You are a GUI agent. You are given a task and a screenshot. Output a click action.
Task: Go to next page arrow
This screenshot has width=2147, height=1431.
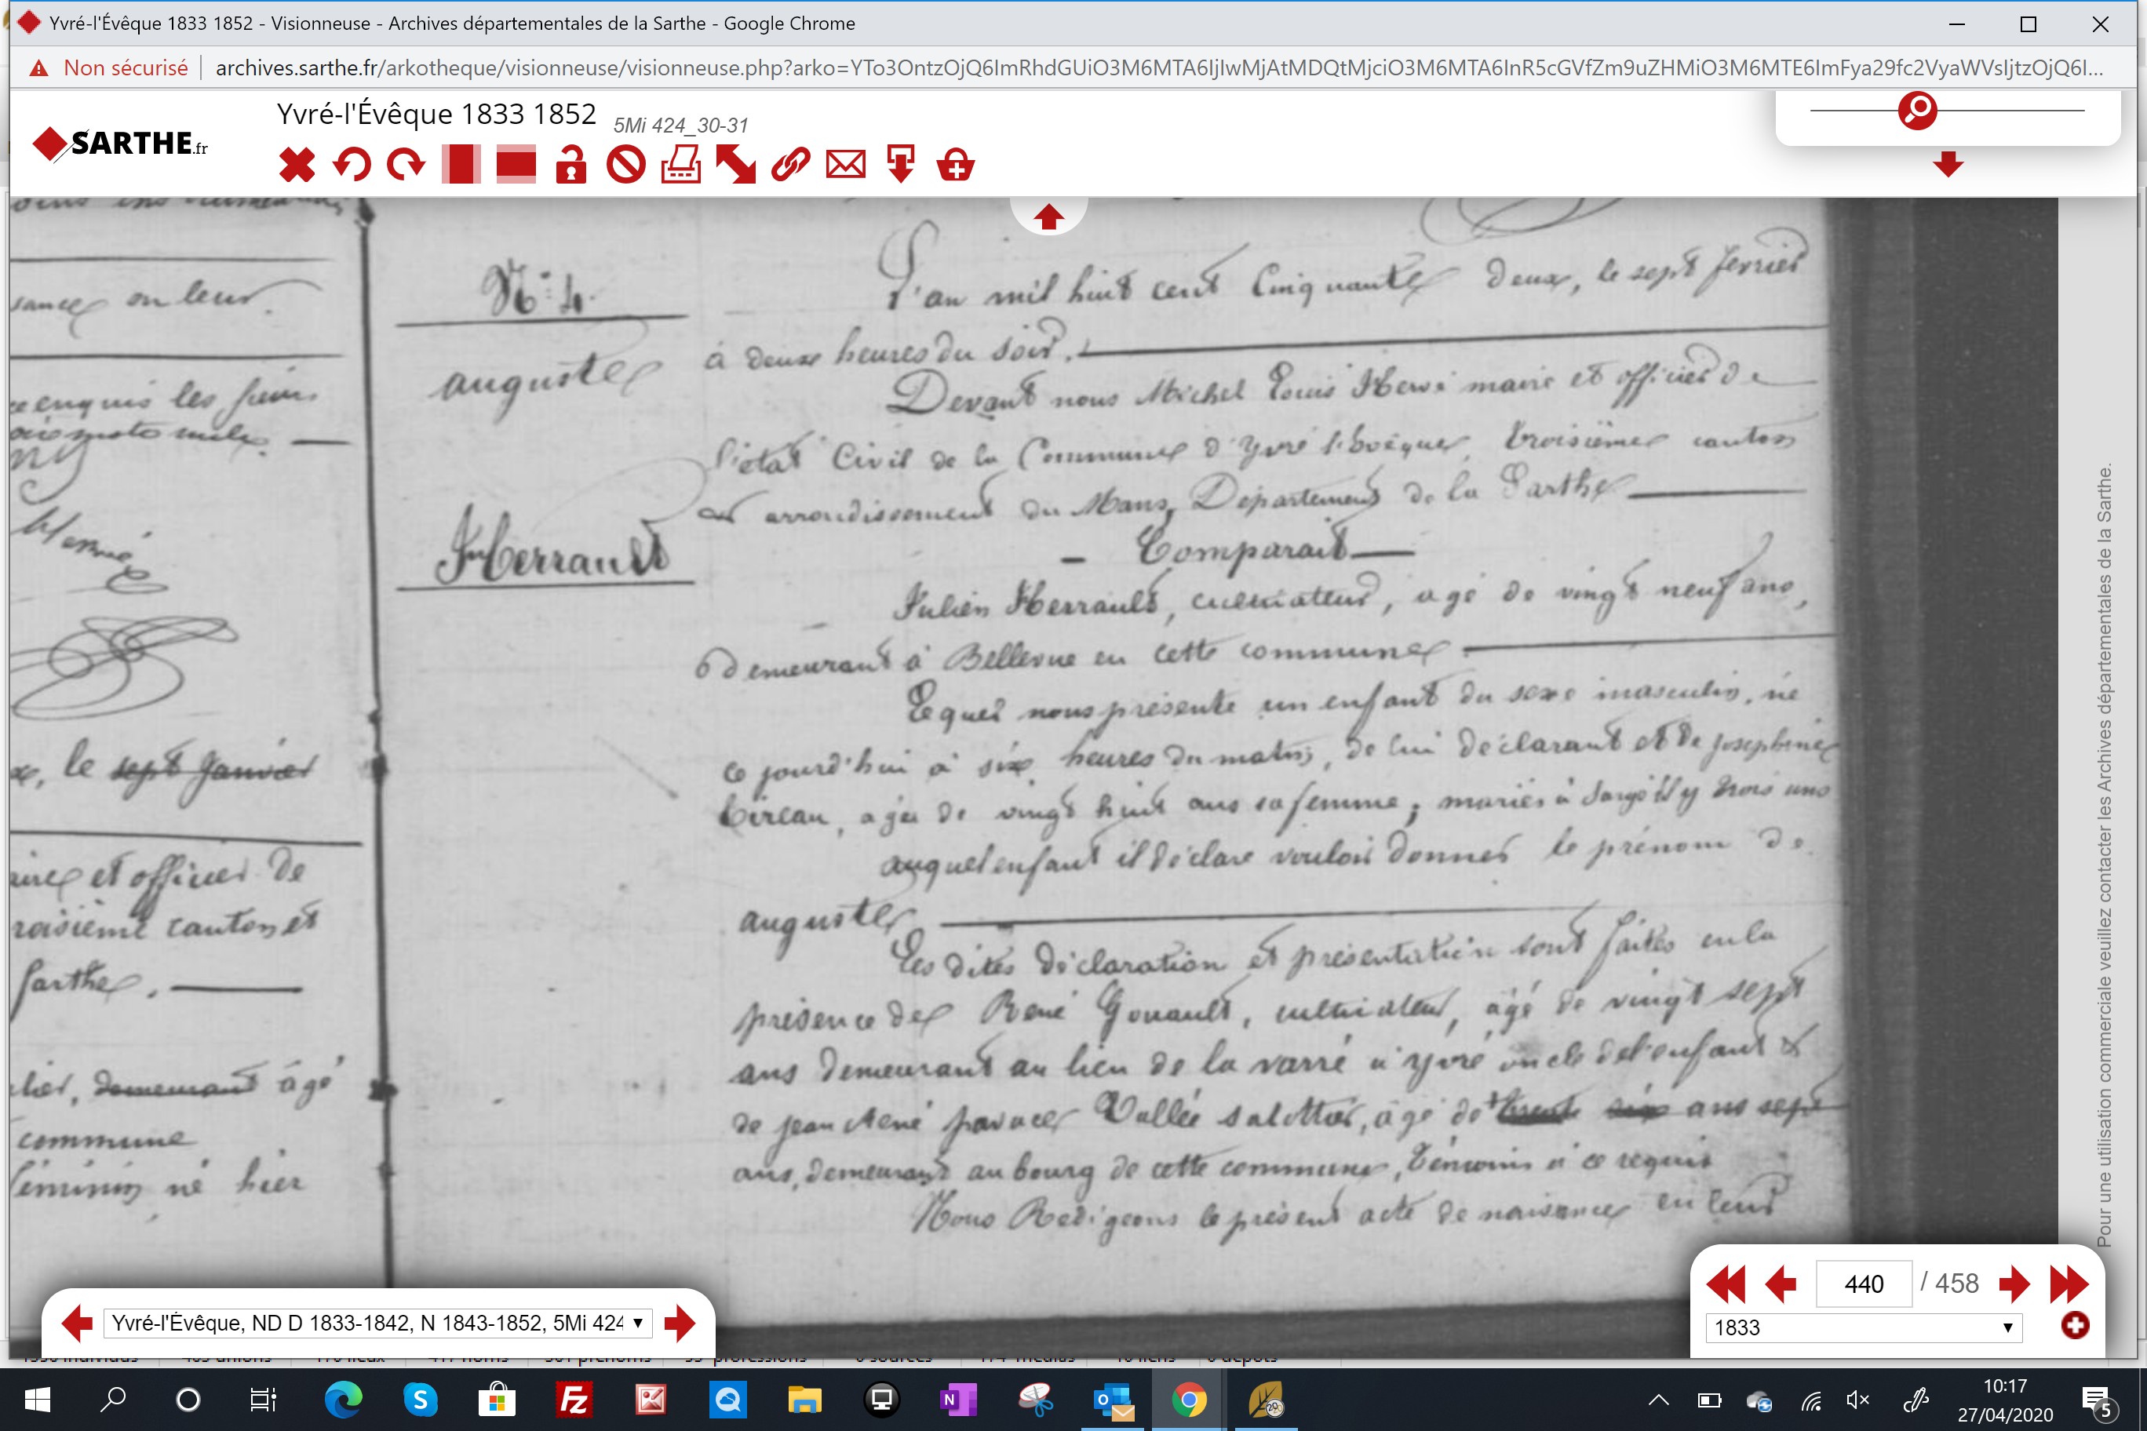(2013, 1284)
